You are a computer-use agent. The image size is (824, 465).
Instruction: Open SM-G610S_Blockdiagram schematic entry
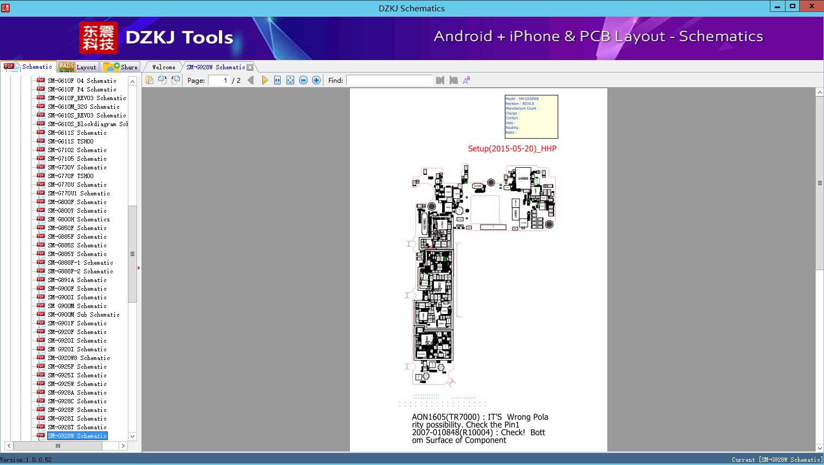click(x=88, y=124)
